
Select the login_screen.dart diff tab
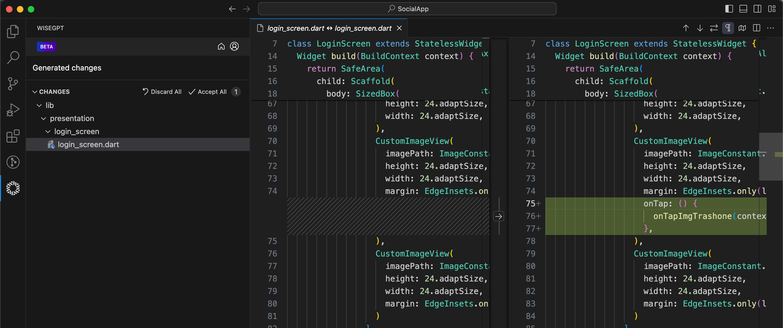pyautogui.click(x=329, y=28)
